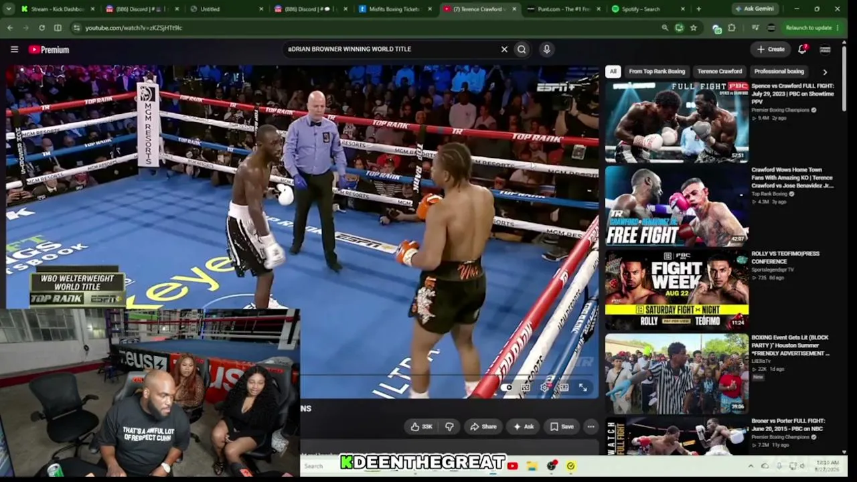Screen dimensions: 857x482
Task: Switch to Misfits Boxing Tickets tab
Action: (394, 9)
